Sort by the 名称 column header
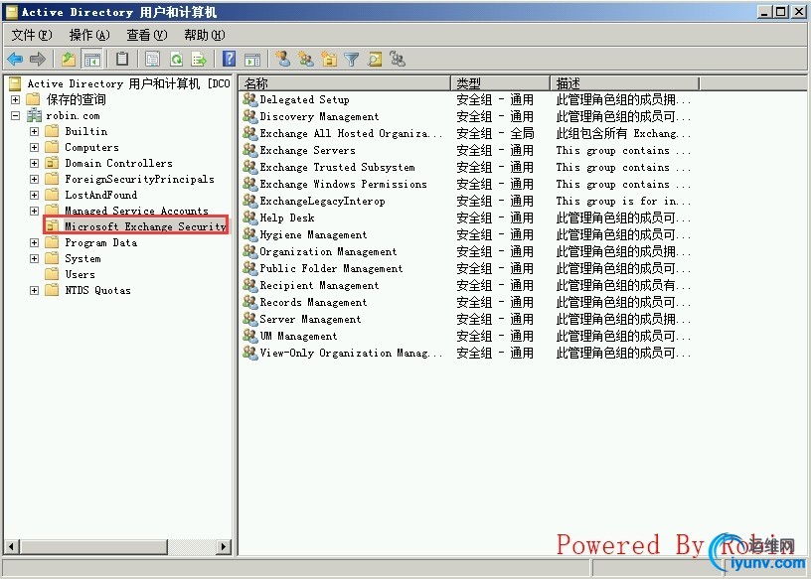The height and width of the screenshot is (579, 811). coord(345,83)
